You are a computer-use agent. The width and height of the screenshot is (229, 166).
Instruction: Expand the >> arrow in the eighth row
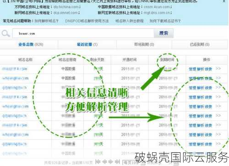(x=218, y=134)
